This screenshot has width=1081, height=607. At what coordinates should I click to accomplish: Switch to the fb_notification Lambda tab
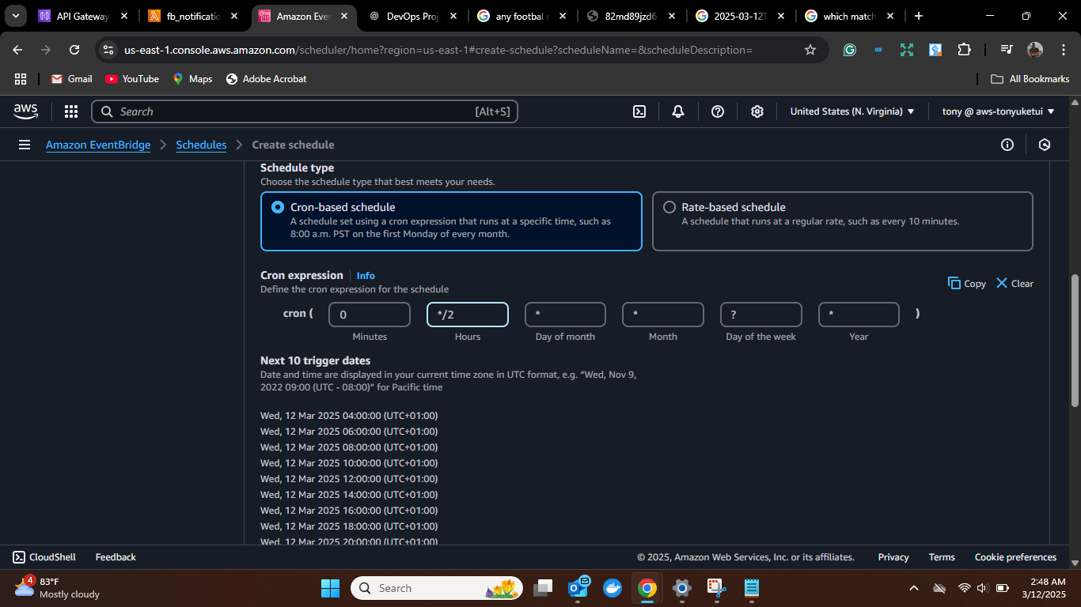194,16
